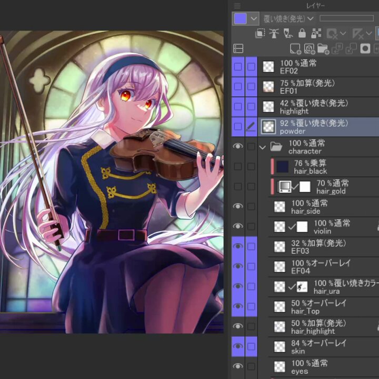
Task: Open the ruler options dropdown arrow
Action: tap(369, 34)
